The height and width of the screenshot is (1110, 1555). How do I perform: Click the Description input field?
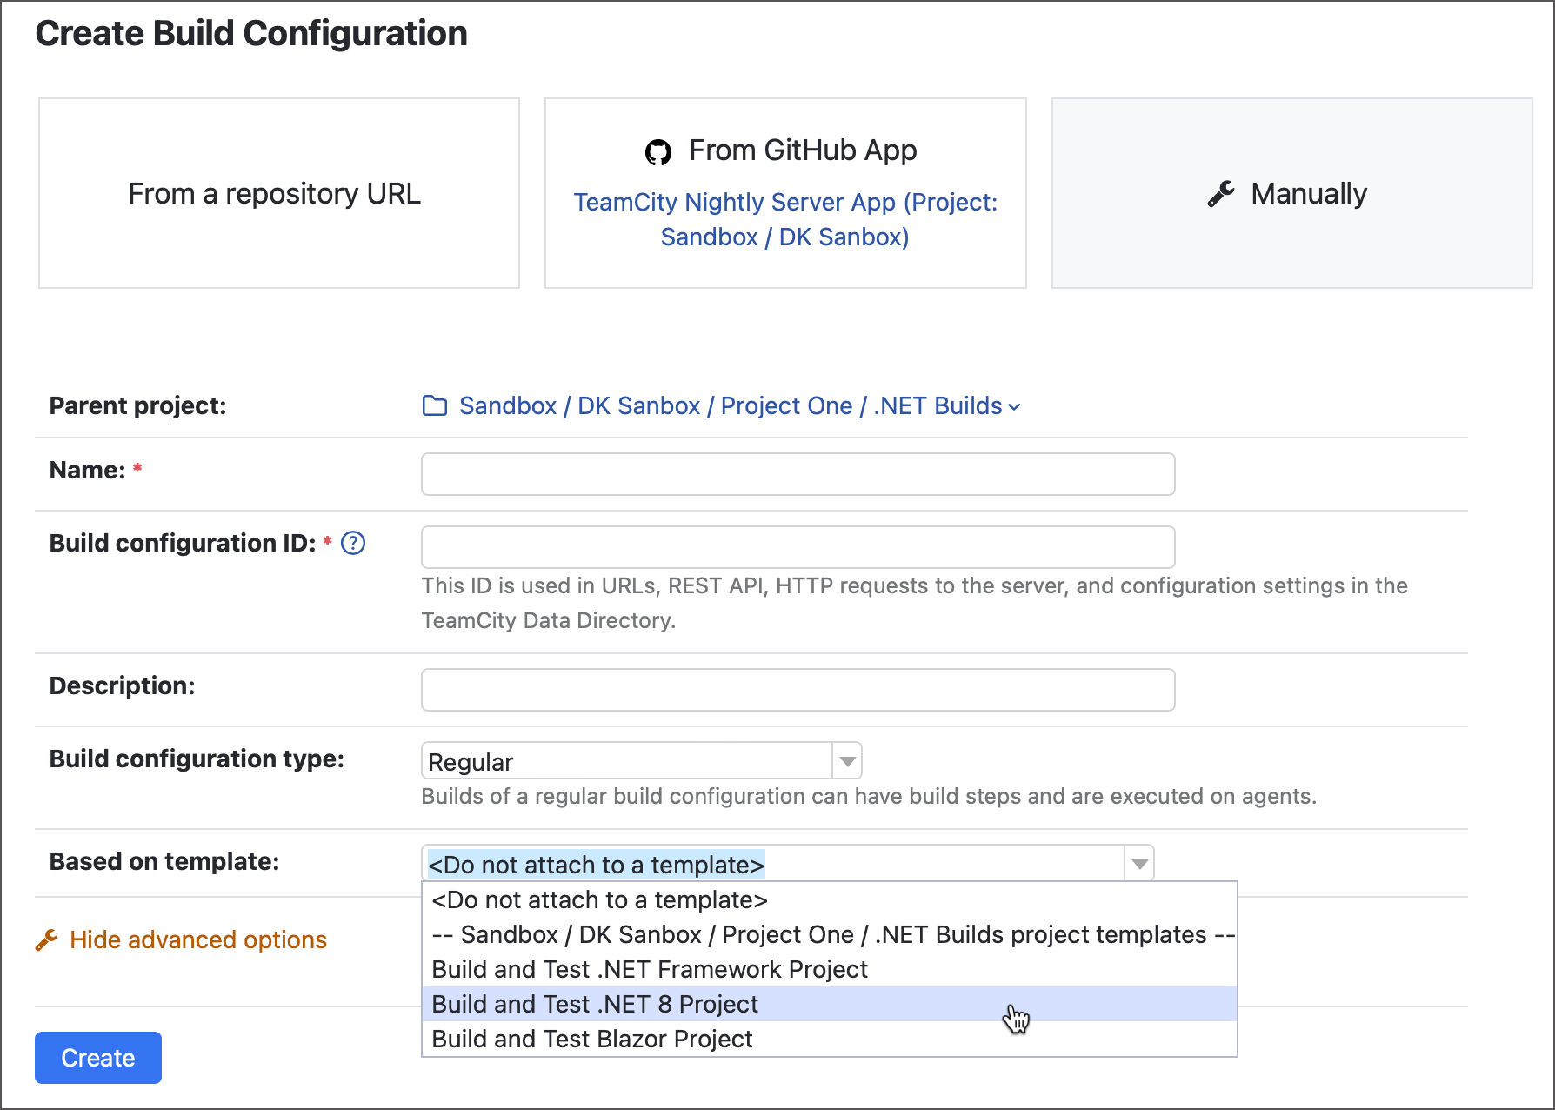click(797, 689)
